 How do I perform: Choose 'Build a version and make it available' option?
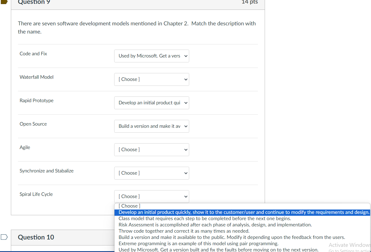tap(242, 237)
